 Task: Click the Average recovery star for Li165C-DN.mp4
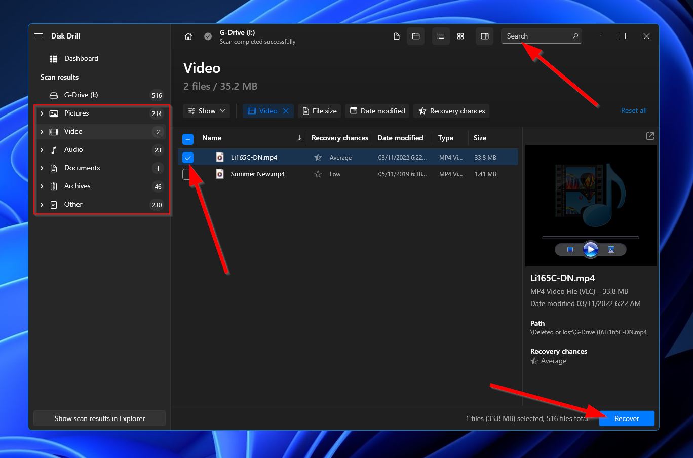tap(318, 157)
